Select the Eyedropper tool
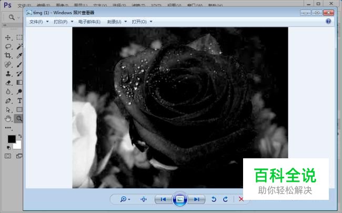The width and height of the screenshot is (342, 213). coord(19,55)
